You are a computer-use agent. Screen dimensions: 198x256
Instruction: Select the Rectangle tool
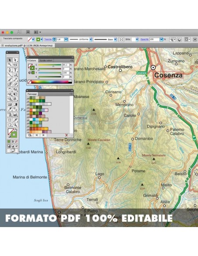click(x=15, y=75)
